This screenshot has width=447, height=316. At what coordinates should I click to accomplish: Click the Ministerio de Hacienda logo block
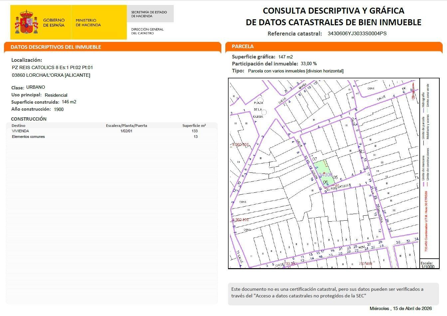point(88,23)
